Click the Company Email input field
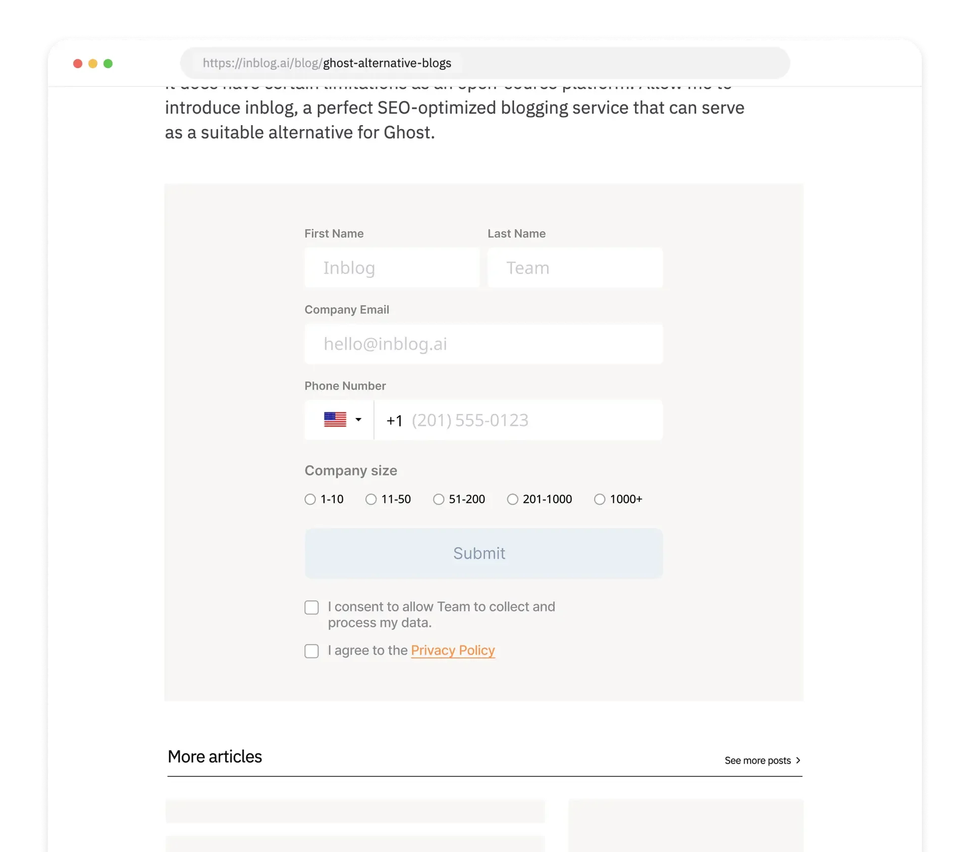The height and width of the screenshot is (852, 969). coord(483,344)
